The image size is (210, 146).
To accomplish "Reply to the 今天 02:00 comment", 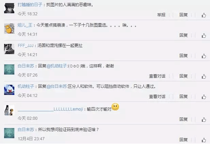I will (183, 119).
